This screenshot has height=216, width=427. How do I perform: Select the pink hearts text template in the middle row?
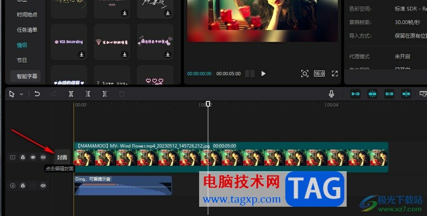pos(155,42)
